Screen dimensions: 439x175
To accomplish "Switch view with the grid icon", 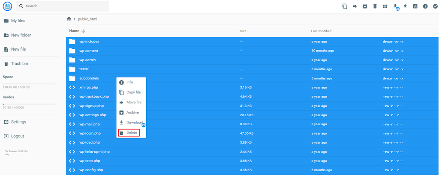I will pyautogui.click(x=385, y=6).
